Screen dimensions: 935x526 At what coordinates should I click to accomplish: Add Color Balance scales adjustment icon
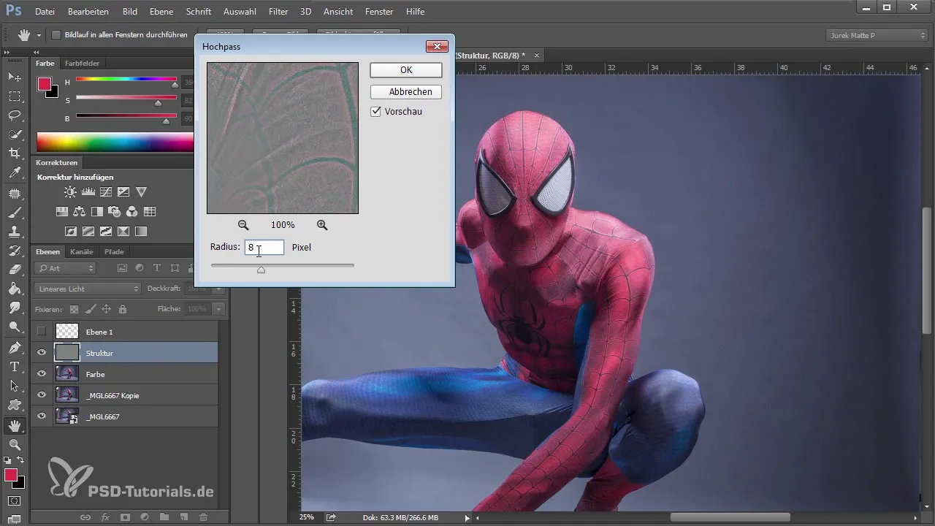(80, 212)
